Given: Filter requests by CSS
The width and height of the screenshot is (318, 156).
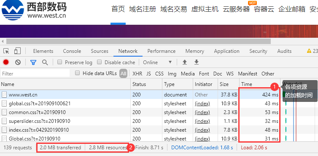Looking at the screenshot, I should 159,74.
